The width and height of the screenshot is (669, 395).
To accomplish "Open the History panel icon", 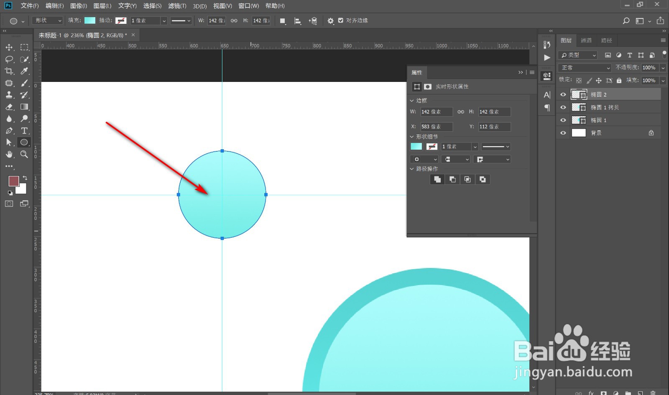I will [x=547, y=45].
